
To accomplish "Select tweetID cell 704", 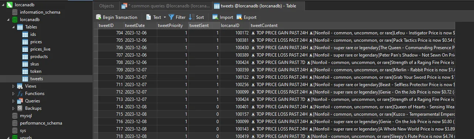I will 111,33.
